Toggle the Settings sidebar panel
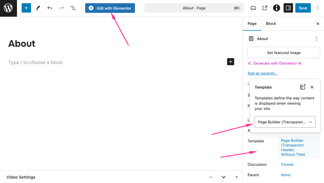Screen dimensions: 324x183 tap(288, 8)
